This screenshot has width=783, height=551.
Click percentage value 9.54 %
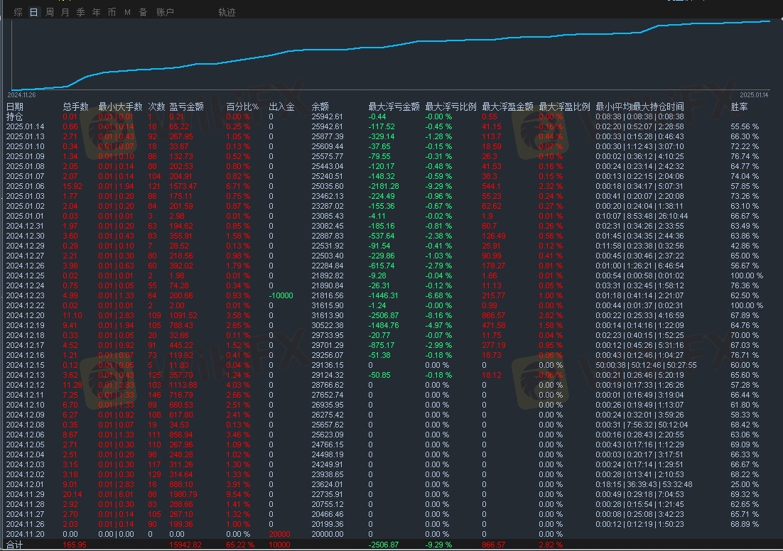coord(238,494)
